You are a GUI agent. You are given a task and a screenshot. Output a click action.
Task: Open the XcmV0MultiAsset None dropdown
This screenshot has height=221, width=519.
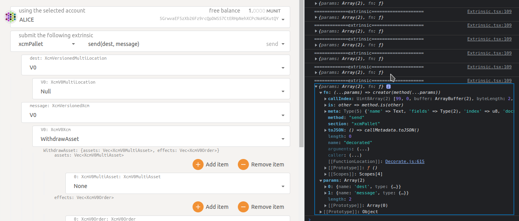(x=178, y=183)
